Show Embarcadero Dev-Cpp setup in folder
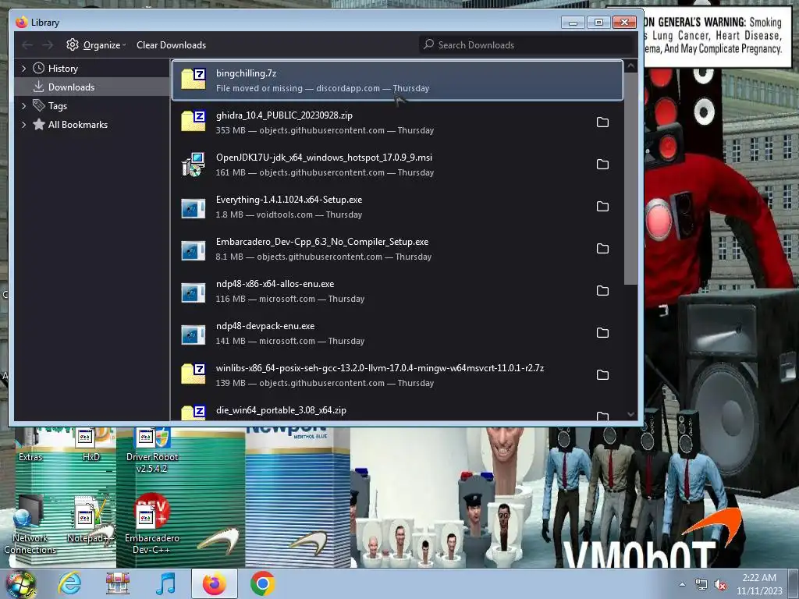799x599 pixels. (x=602, y=249)
